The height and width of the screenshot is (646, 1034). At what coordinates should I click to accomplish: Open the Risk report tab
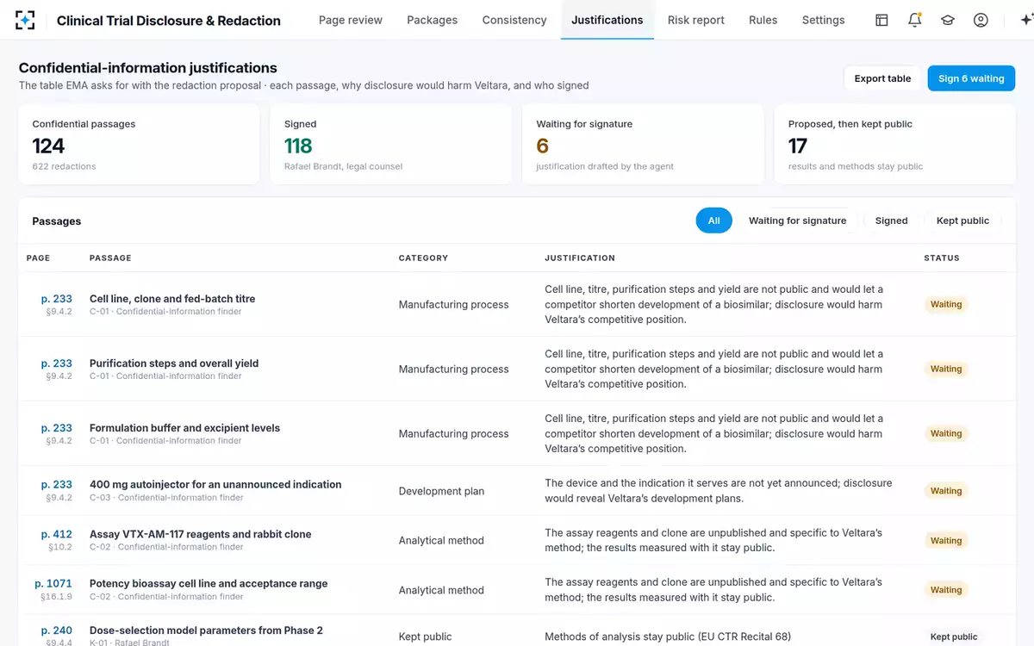click(x=696, y=20)
